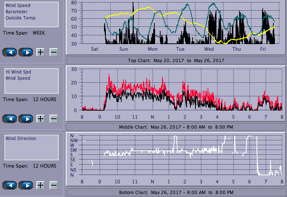Decrease the time span of the middle chart
Viewport: 287px width, 197px height.
(54, 119)
